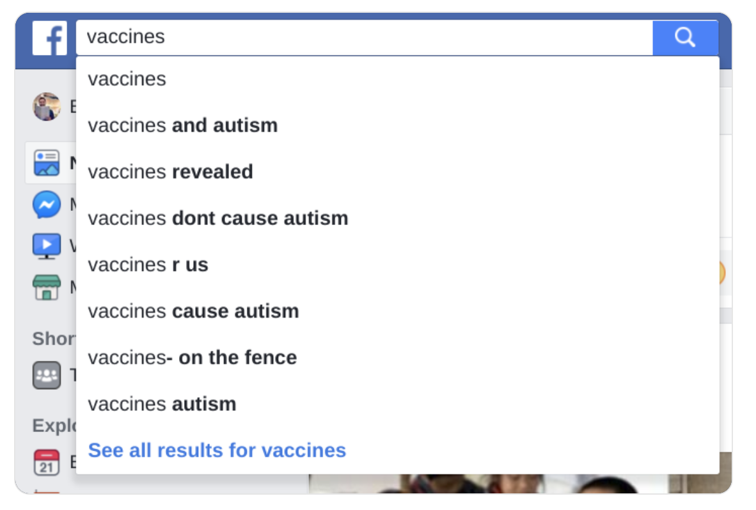Screen dimensions: 756x510
Task: Choose 'vaccines cause autism' suggestion
Action: coord(194,311)
